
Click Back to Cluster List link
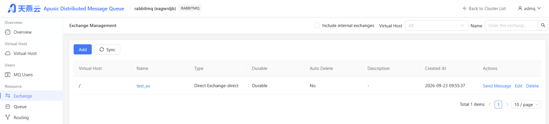[484, 8]
